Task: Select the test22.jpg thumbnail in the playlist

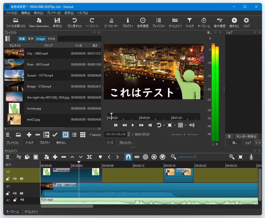Action: point(14,119)
